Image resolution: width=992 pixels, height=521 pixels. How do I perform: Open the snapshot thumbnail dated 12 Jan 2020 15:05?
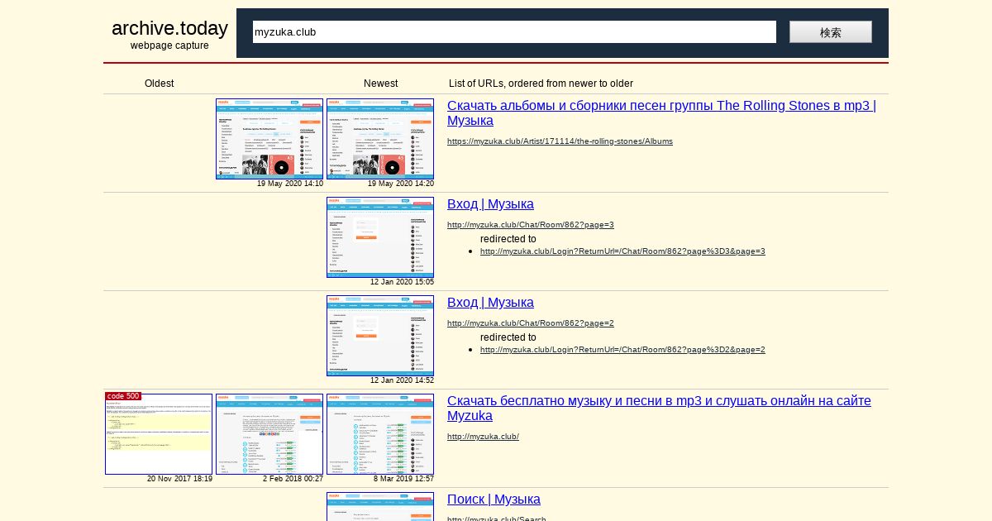click(x=380, y=237)
